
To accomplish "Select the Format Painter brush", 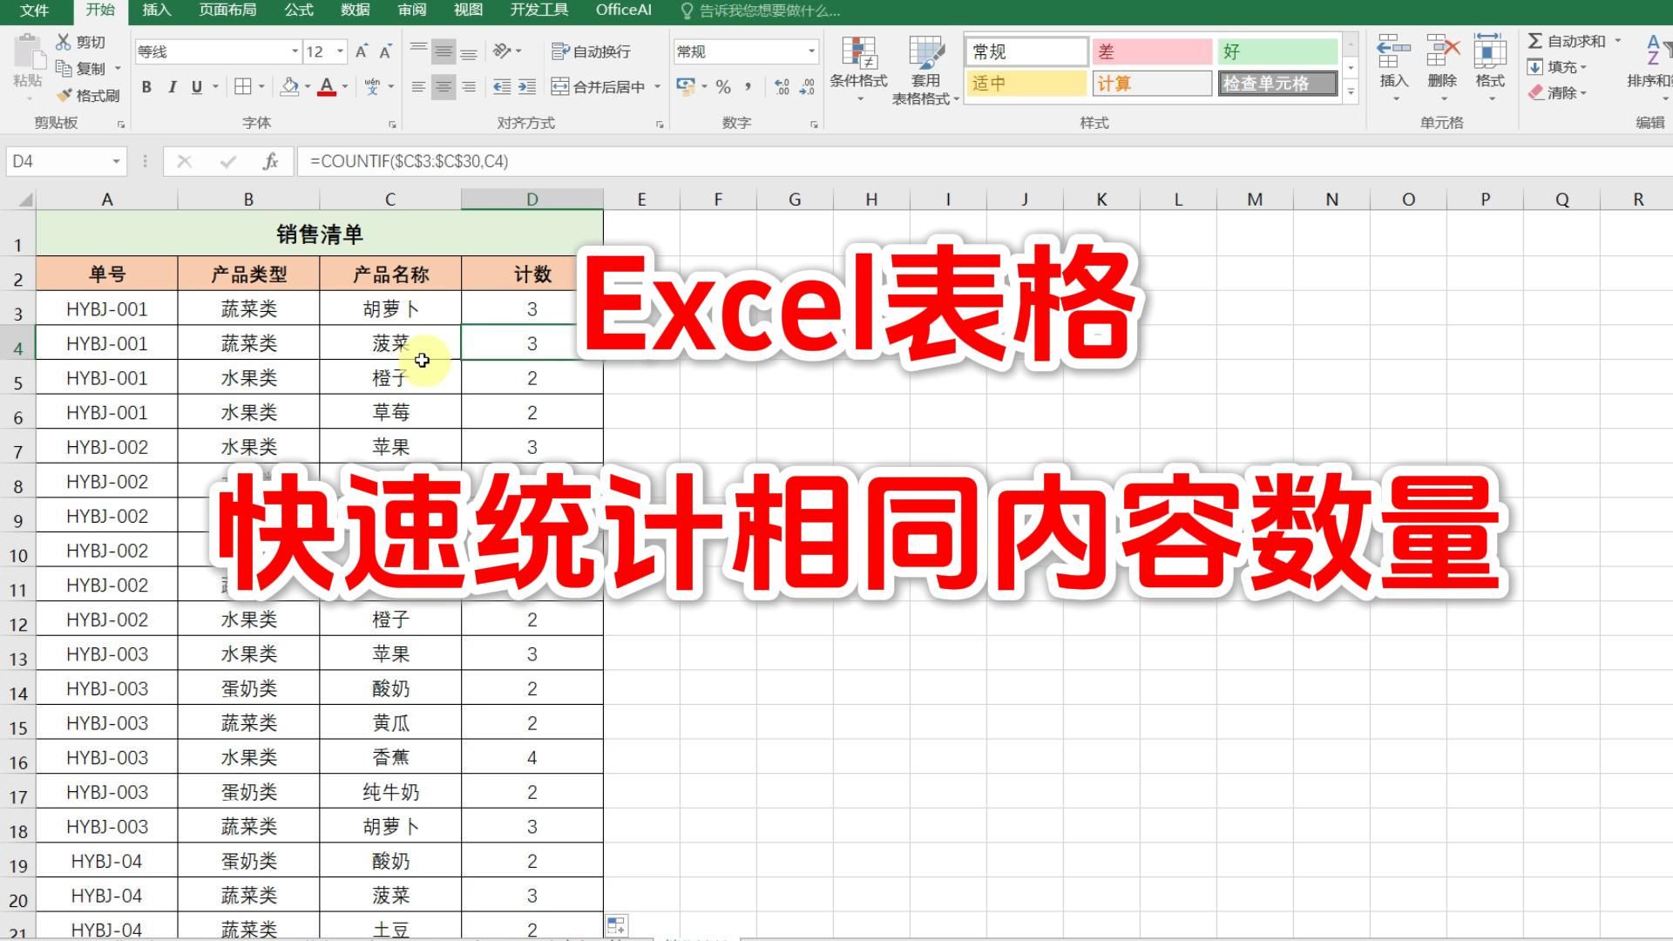I will pyautogui.click(x=64, y=95).
